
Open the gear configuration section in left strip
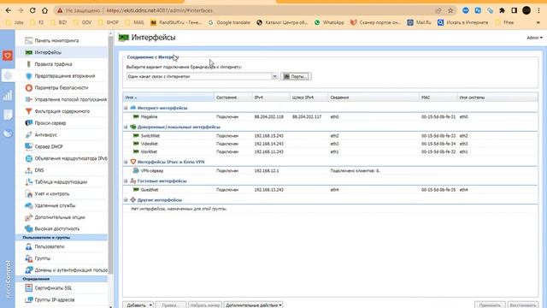click(8, 75)
